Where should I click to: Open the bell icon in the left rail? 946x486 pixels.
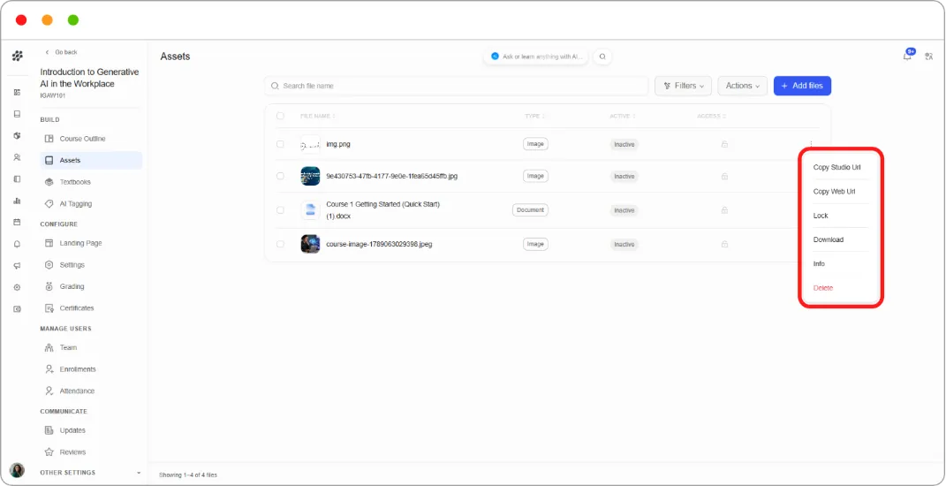17,244
